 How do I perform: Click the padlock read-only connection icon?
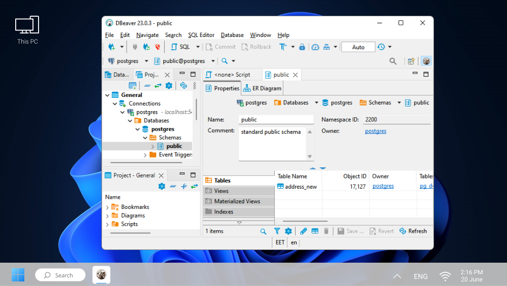302,47
